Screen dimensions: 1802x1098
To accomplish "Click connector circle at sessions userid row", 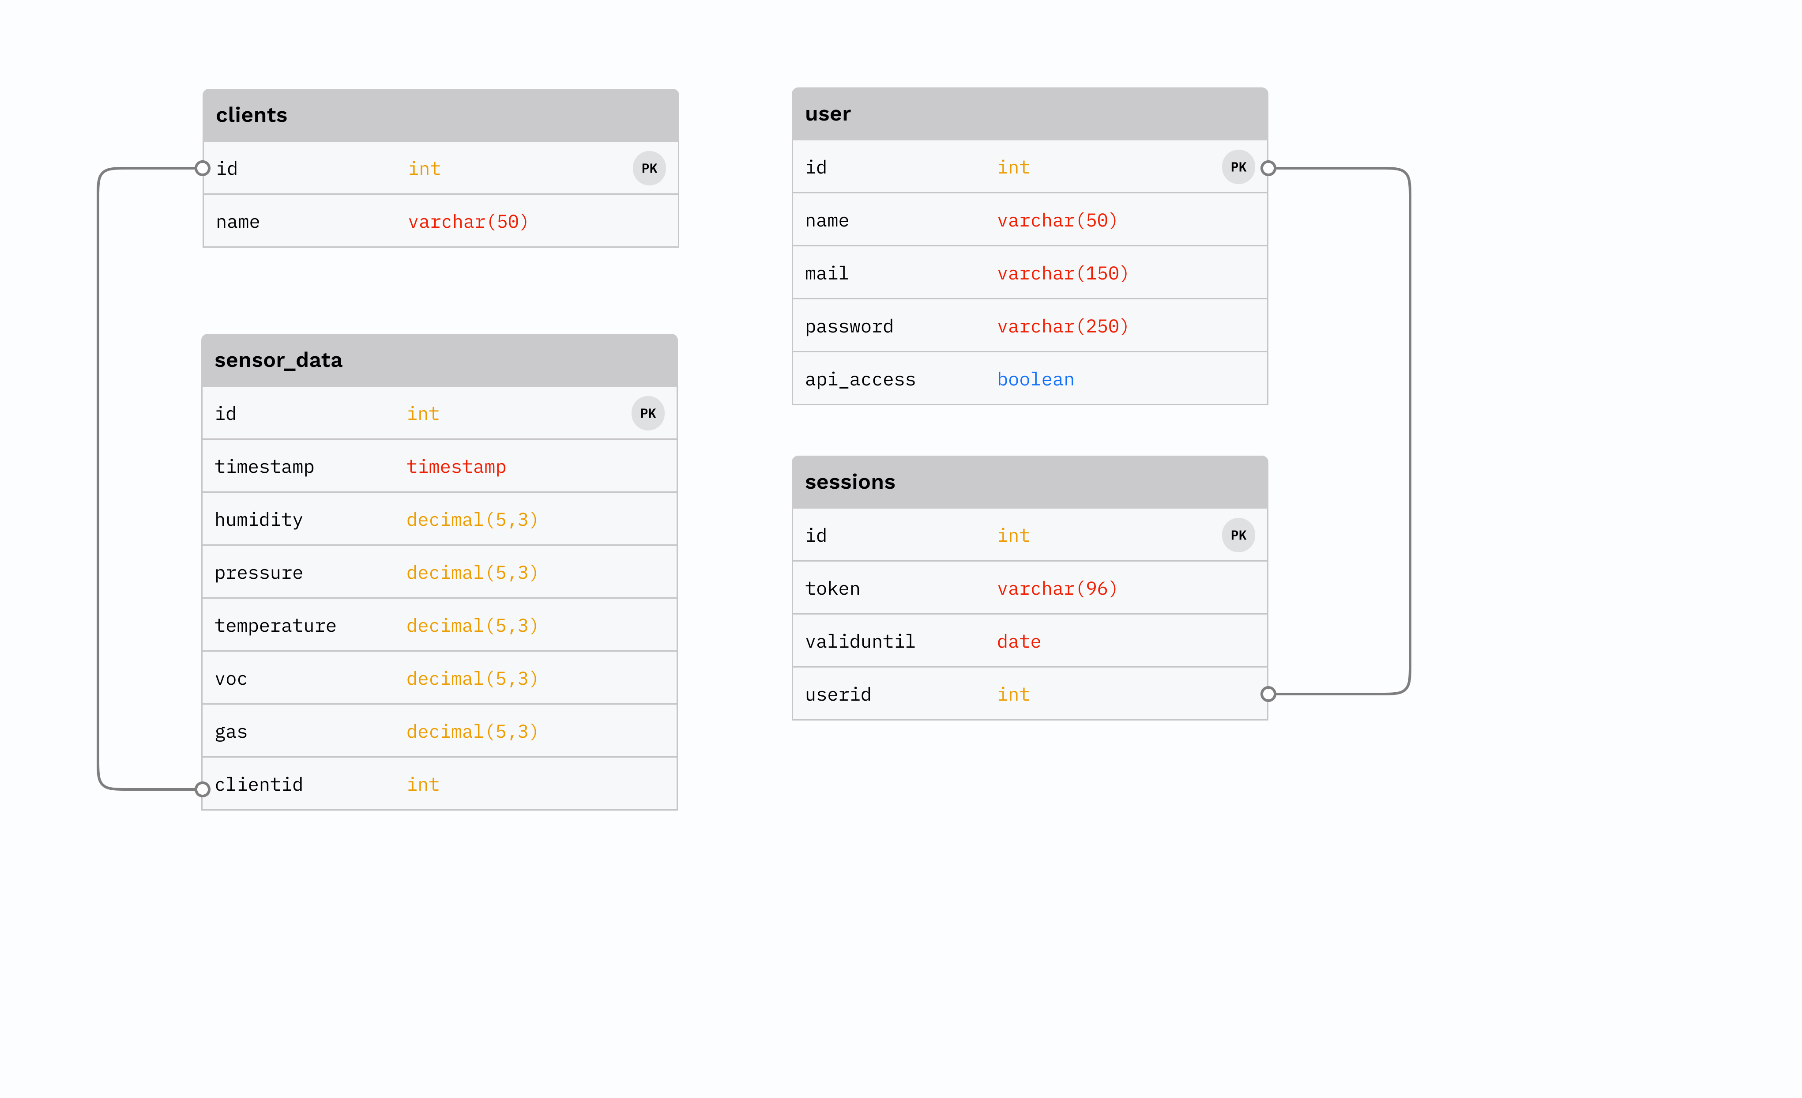I will (1268, 694).
